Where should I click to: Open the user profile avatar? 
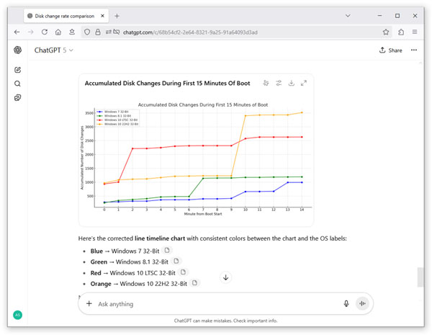tap(17, 315)
